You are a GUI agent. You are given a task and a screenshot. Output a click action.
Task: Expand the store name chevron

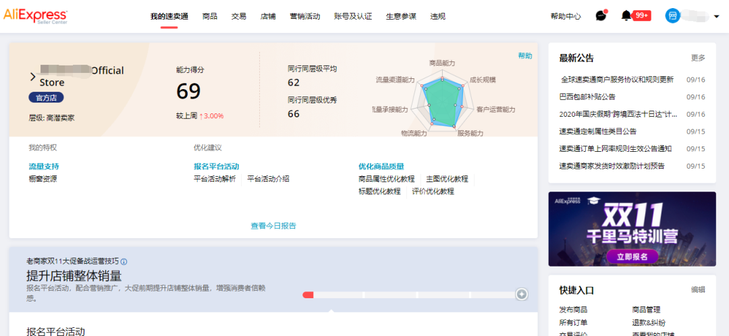click(32, 77)
